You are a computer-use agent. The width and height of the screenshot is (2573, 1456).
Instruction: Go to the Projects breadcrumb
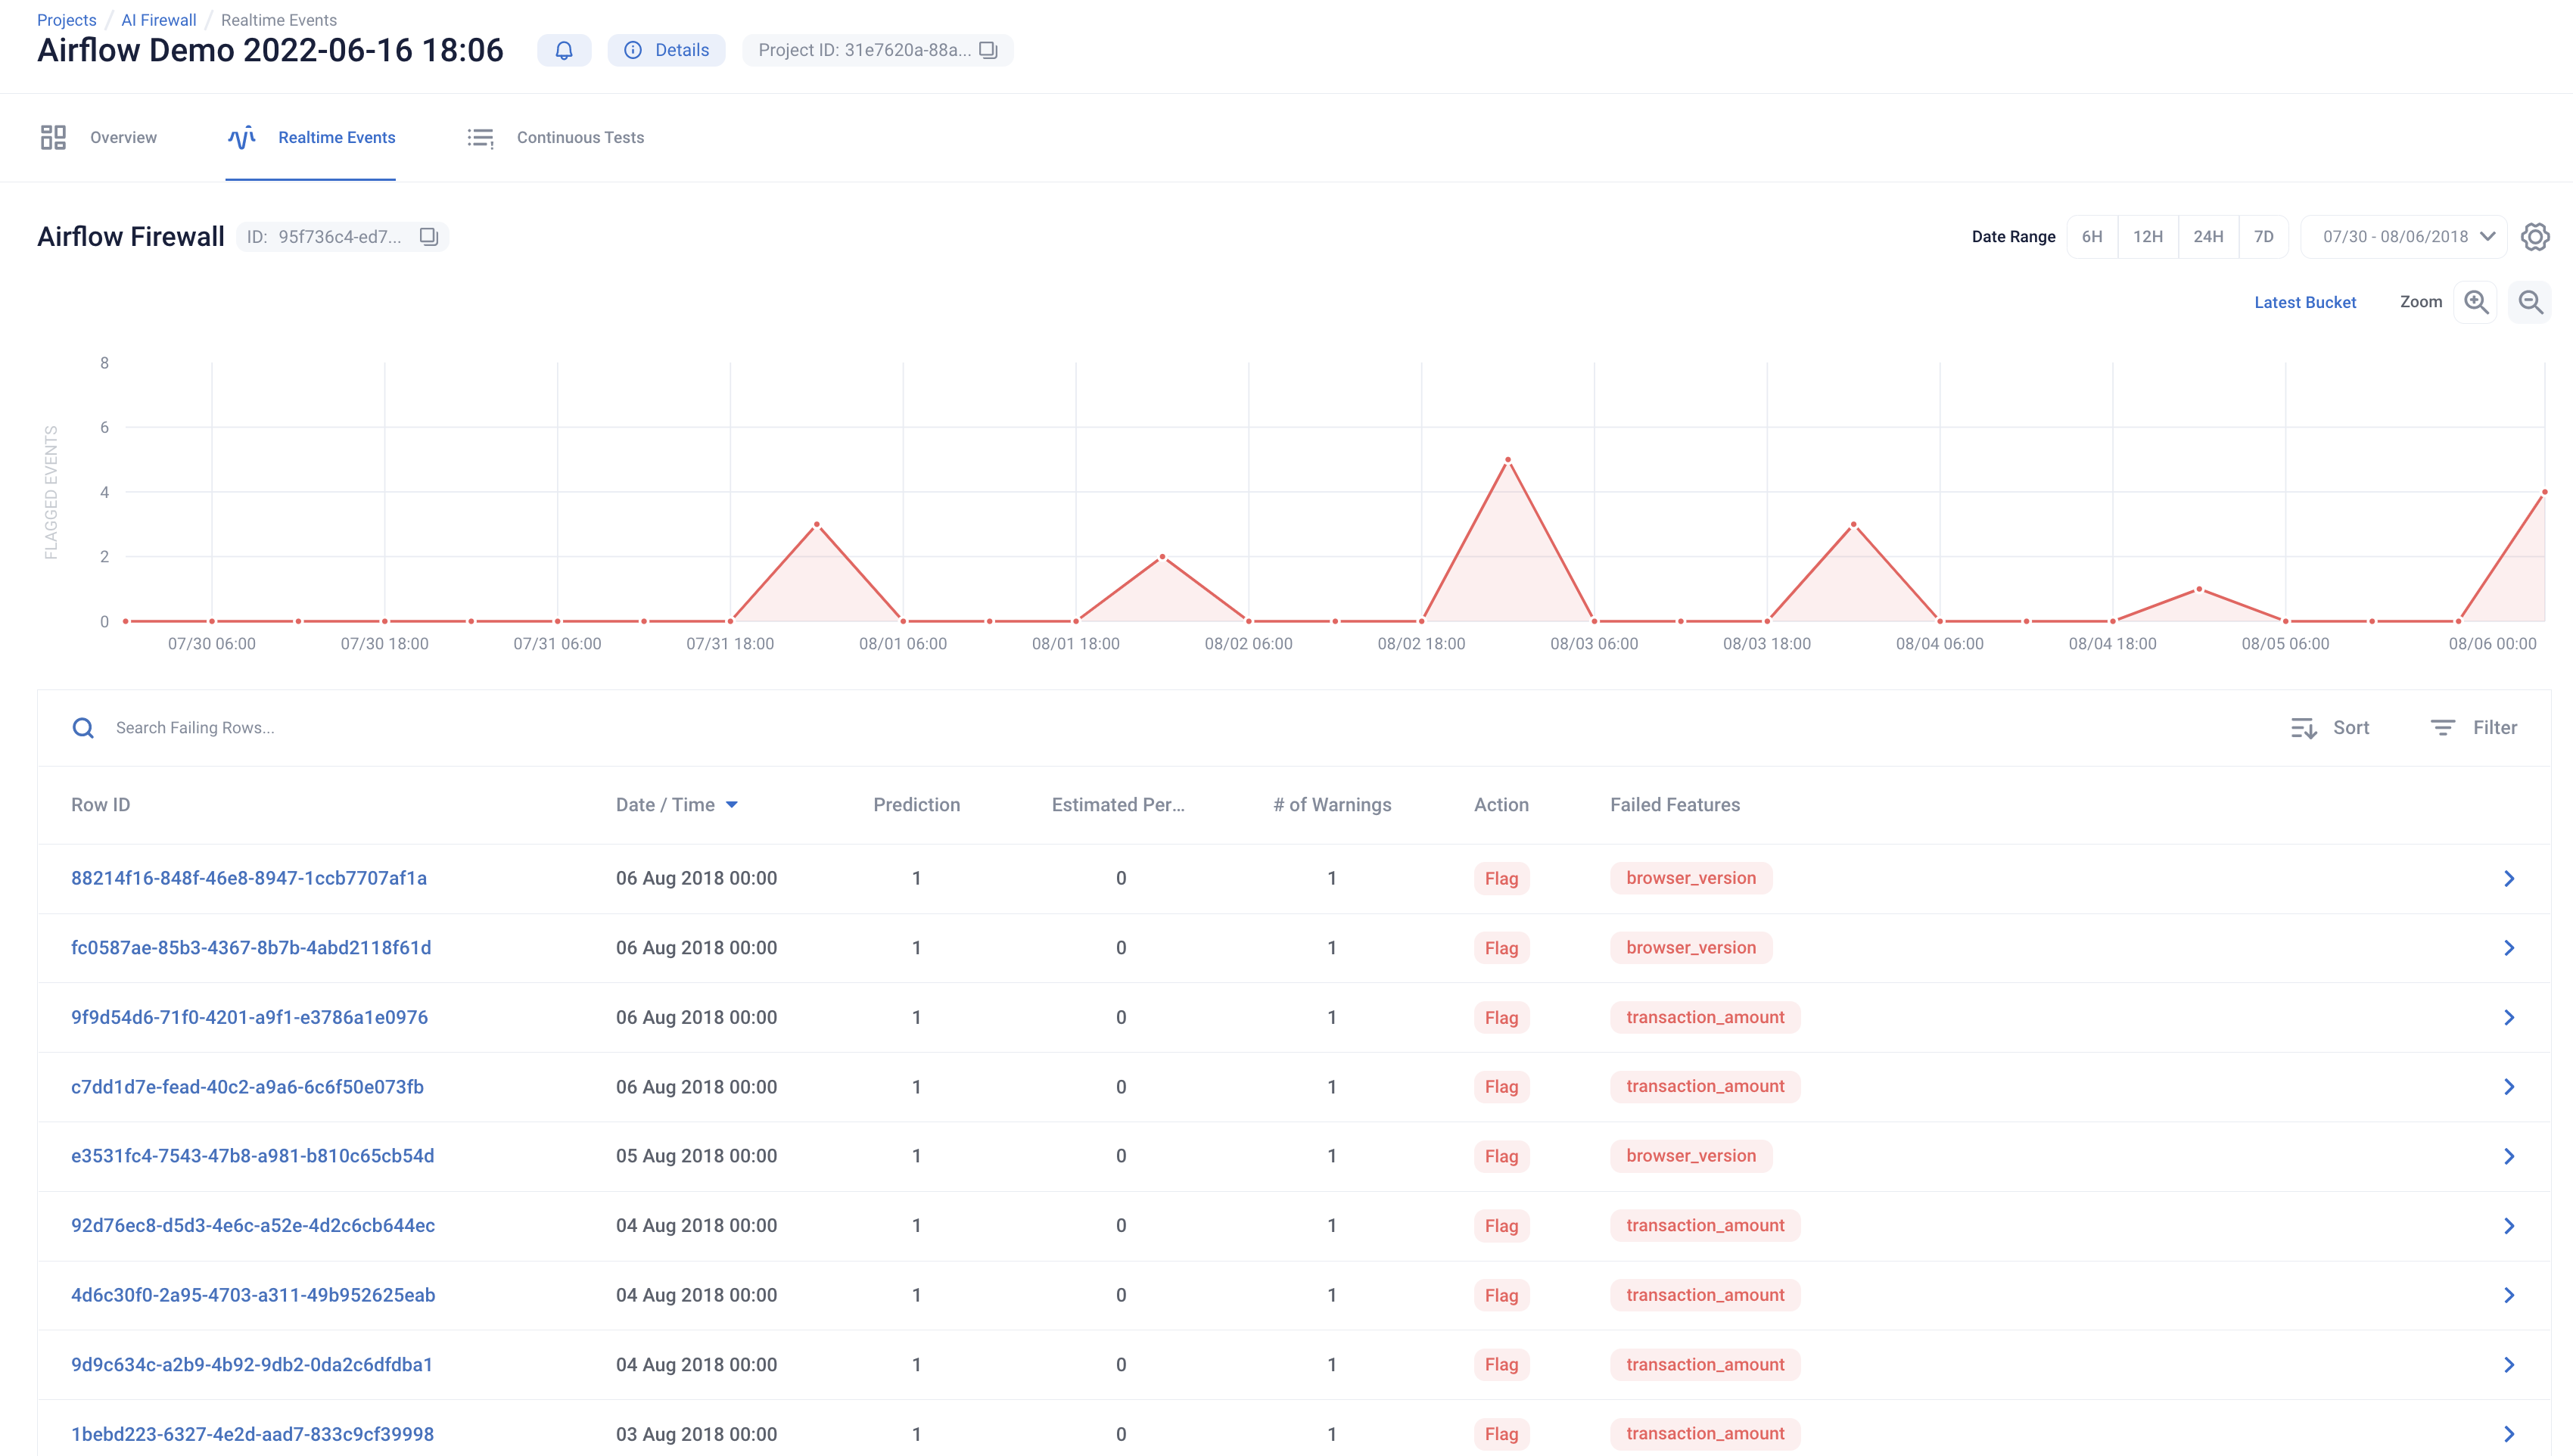point(67,20)
